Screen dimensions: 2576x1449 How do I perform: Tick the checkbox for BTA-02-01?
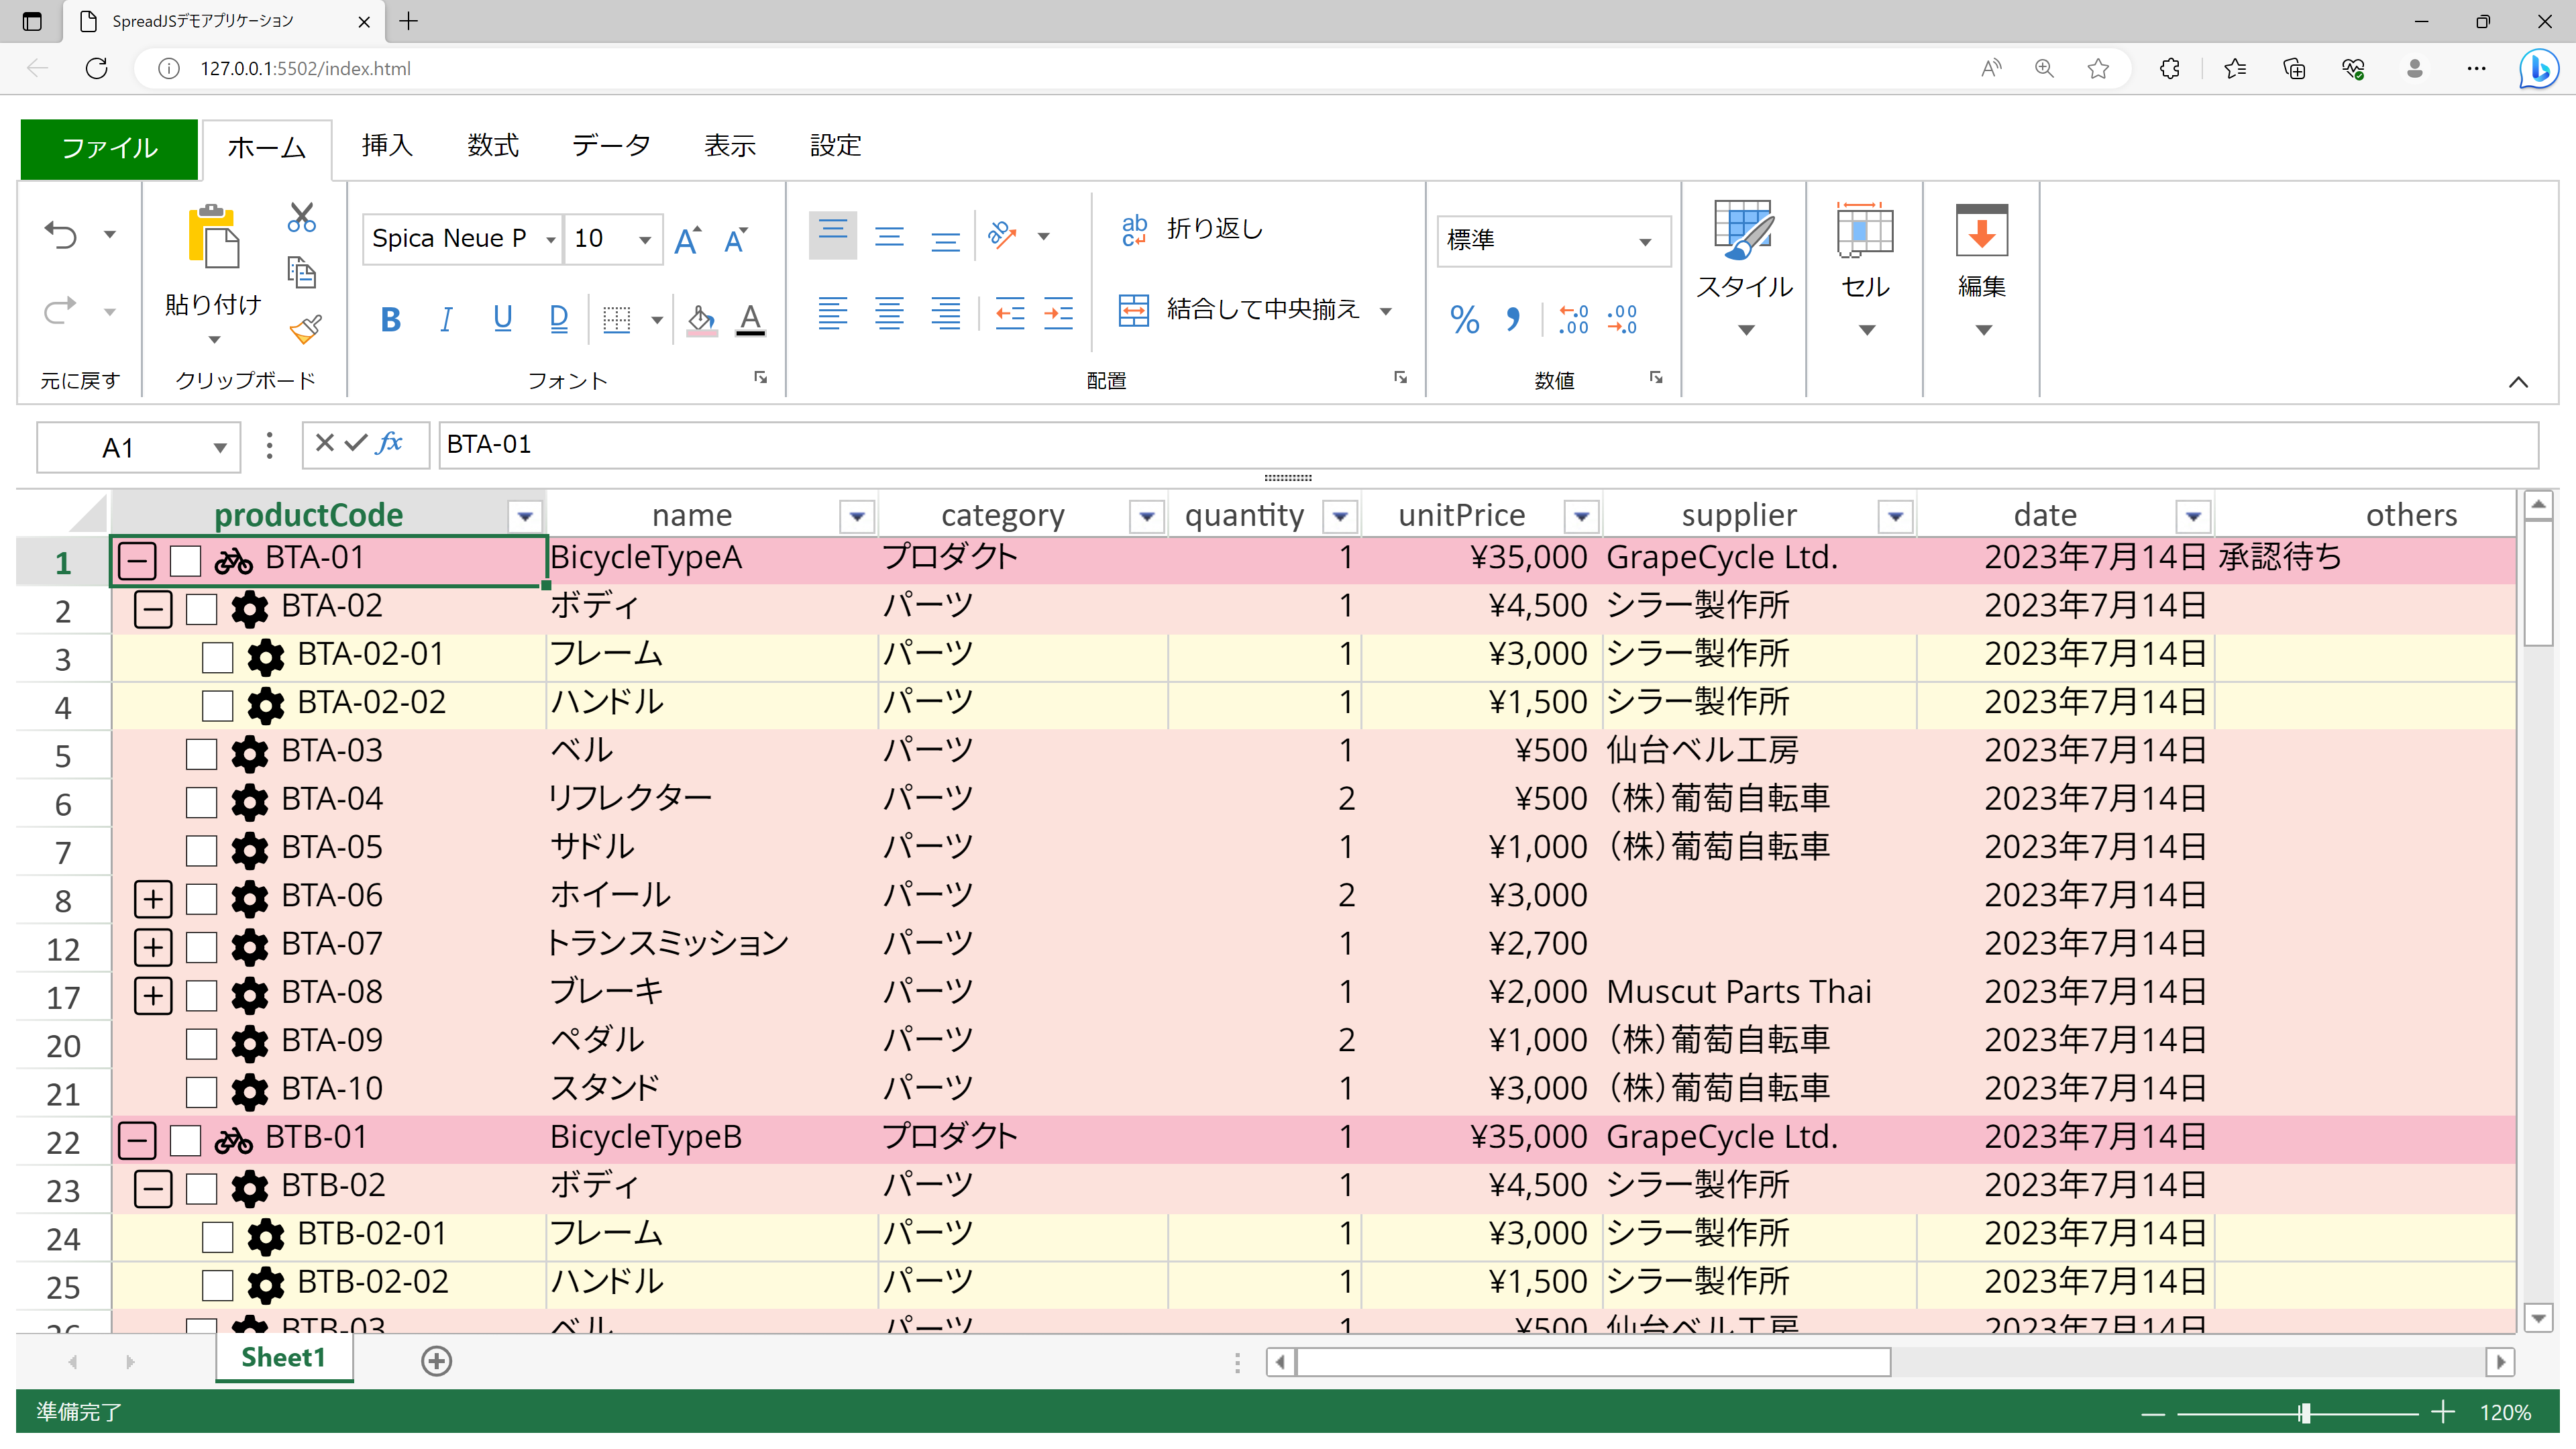(x=217, y=657)
